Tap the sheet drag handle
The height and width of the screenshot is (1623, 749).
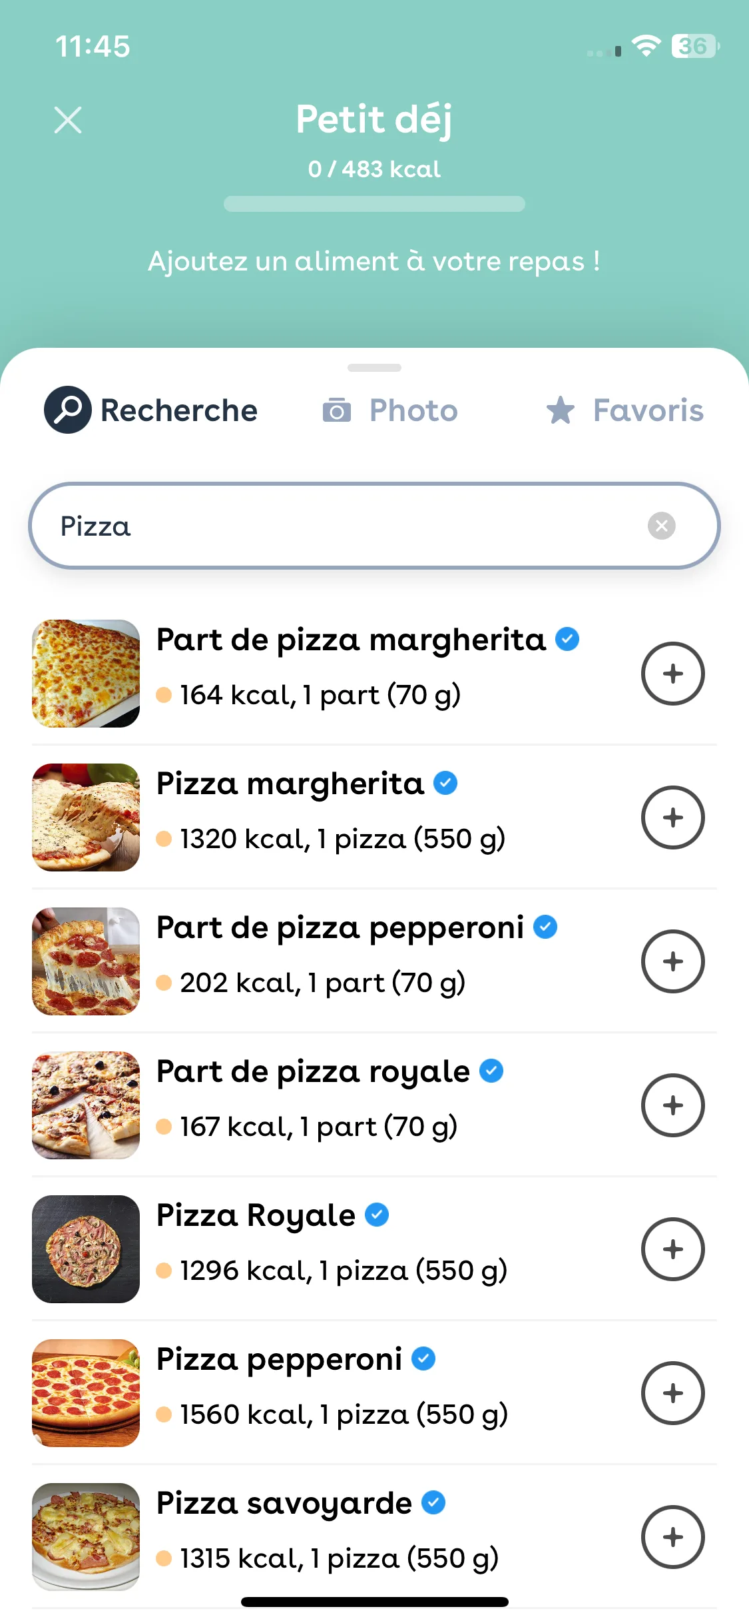click(x=374, y=368)
